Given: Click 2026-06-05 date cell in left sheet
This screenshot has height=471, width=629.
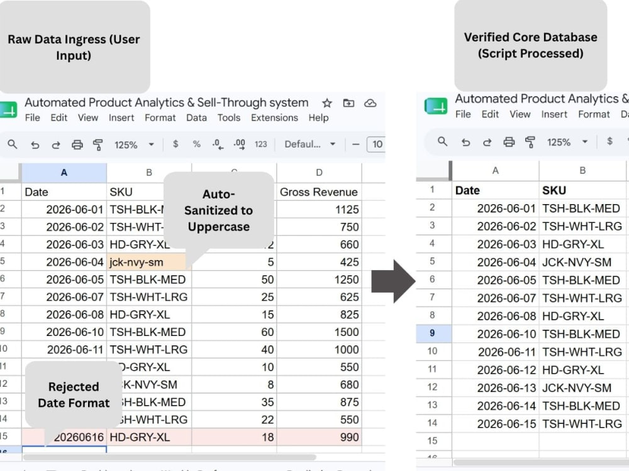Looking at the screenshot, I should 64,279.
